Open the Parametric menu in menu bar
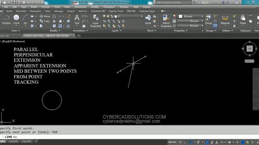 click(x=109, y=7)
